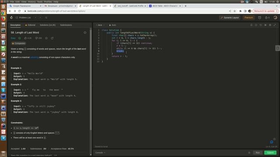This screenshot has width=280, height=157.
Task: Click the code format braces icon
Action: pyautogui.click(x=256, y=25)
